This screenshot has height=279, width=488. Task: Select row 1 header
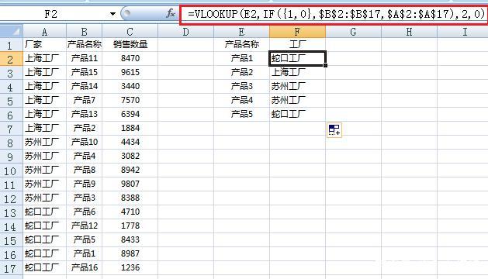12,45
